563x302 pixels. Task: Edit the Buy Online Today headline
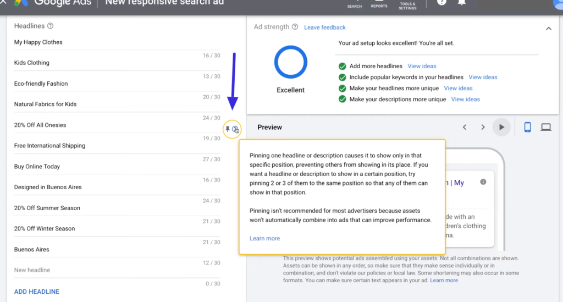(117, 167)
